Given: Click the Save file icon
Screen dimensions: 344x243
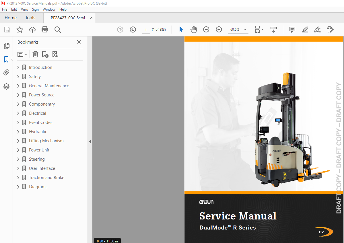Looking at the screenshot, I should pos(7,30).
